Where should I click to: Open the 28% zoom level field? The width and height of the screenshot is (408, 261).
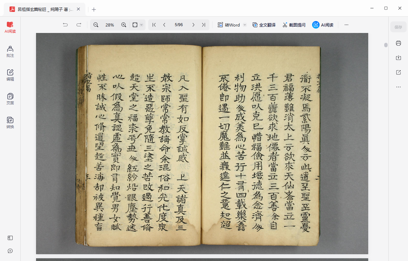[110, 25]
